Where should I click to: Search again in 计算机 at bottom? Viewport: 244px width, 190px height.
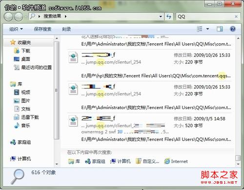121,161
